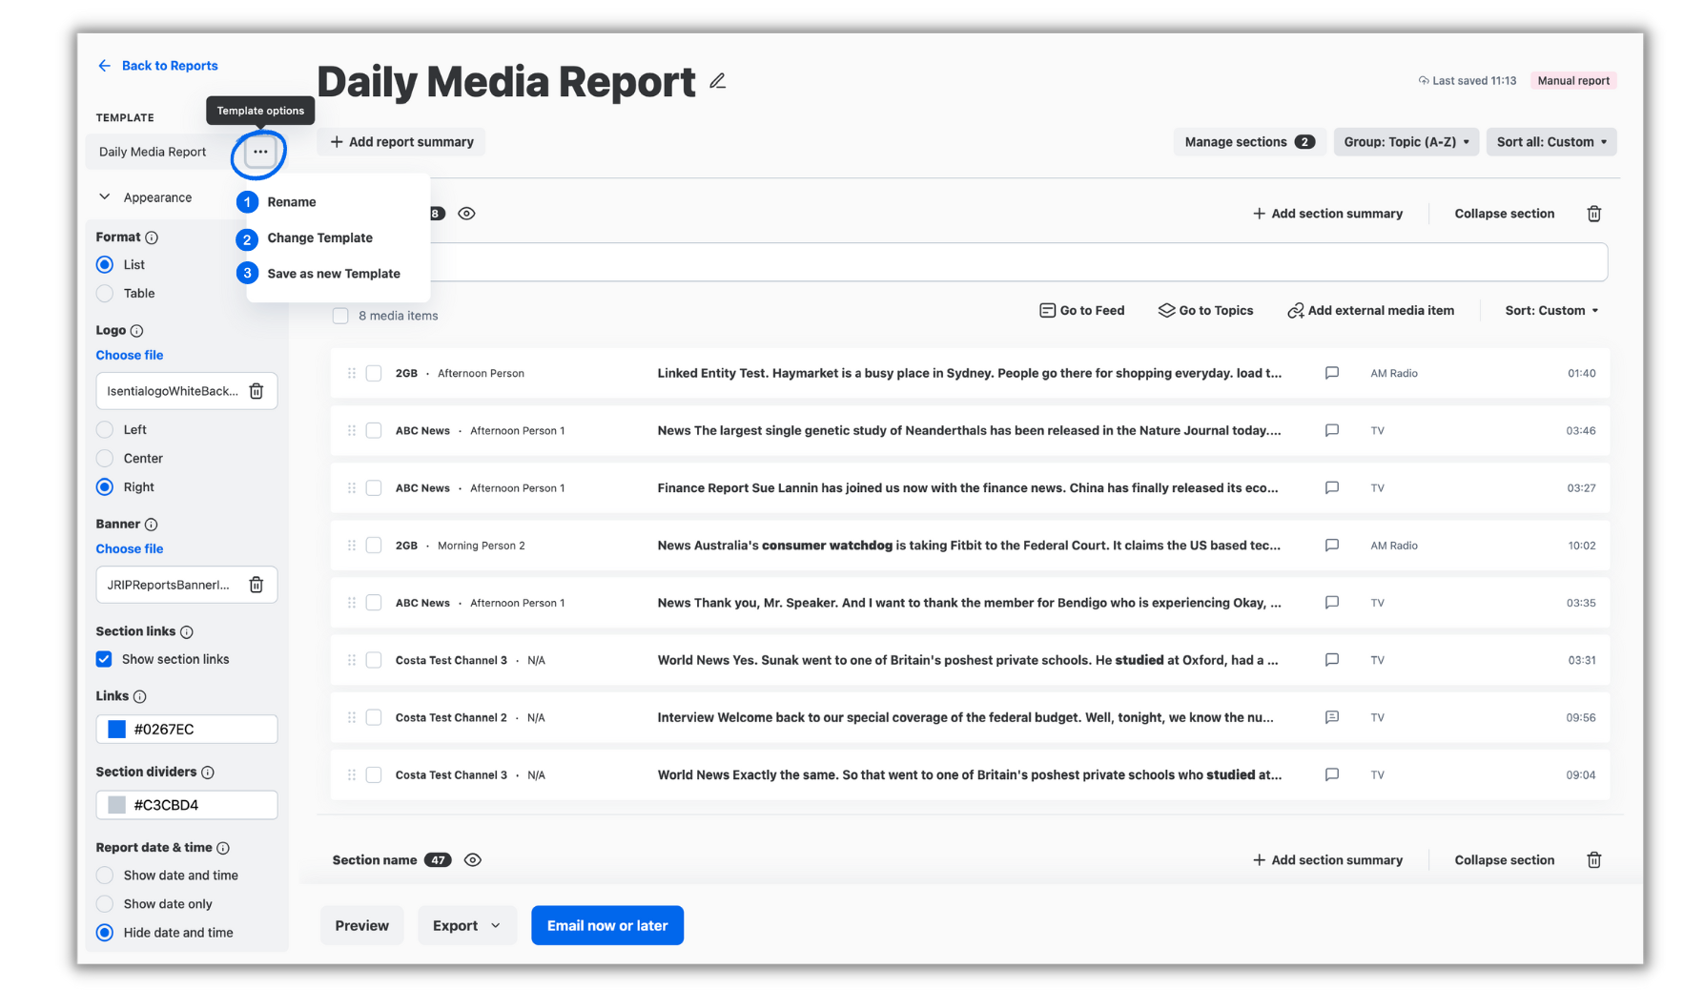The width and height of the screenshot is (1704, 990).
Task: Click the grey Section dividers color swatch
Action: click(117, 805)
